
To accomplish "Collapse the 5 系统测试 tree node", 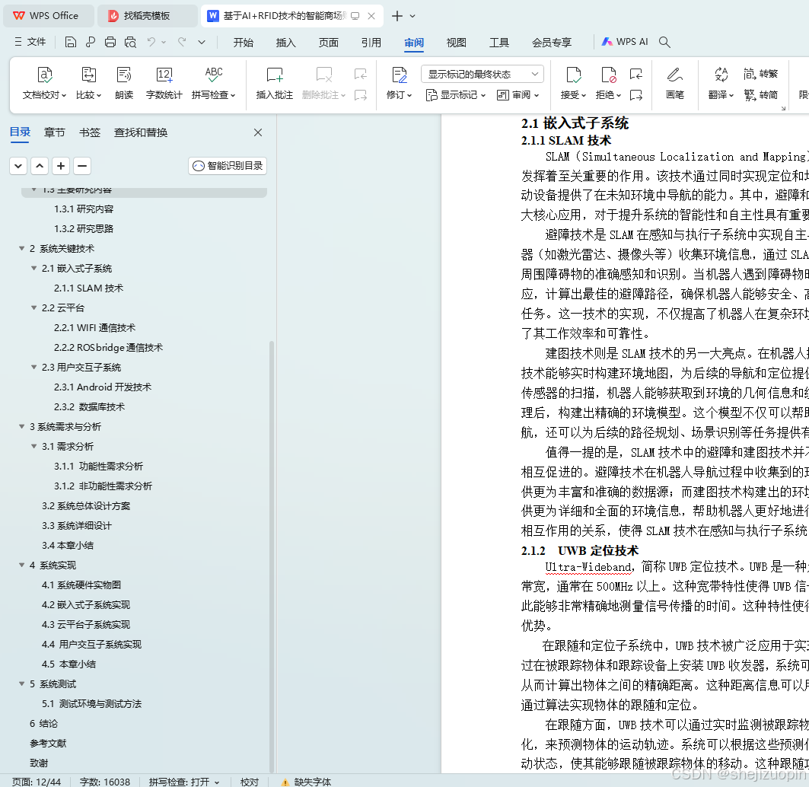I will (x=21, y=683).
